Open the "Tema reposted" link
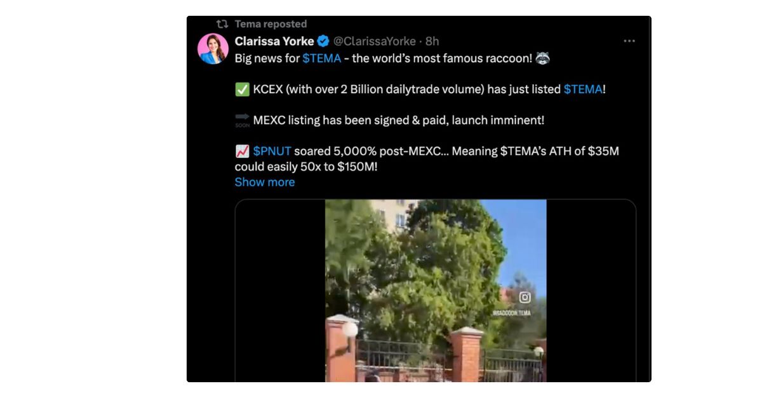Viewport: 762px width, 398px height. point(271,24)
